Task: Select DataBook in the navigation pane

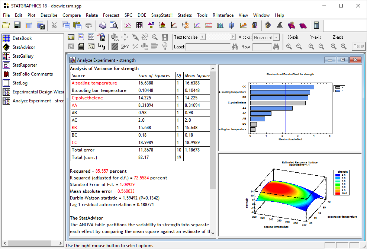Action: pos(22,38)
